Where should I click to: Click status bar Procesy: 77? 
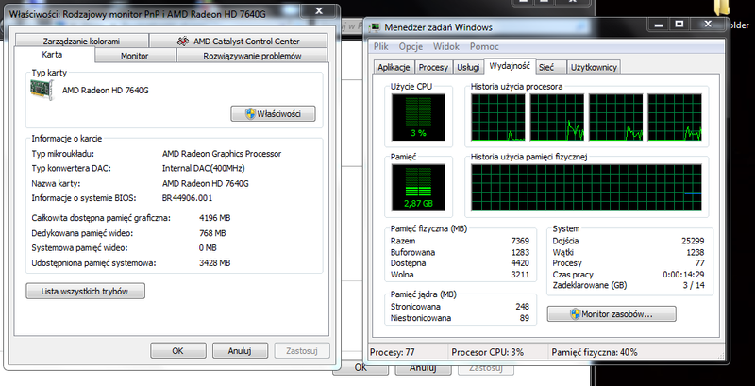pos(393,352)
